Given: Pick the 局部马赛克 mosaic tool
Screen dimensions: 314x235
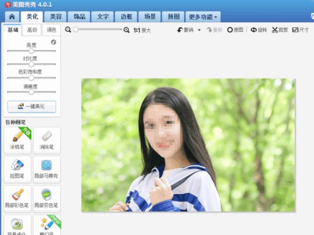Looking at the screenshot, I should [x=47, y=169].
